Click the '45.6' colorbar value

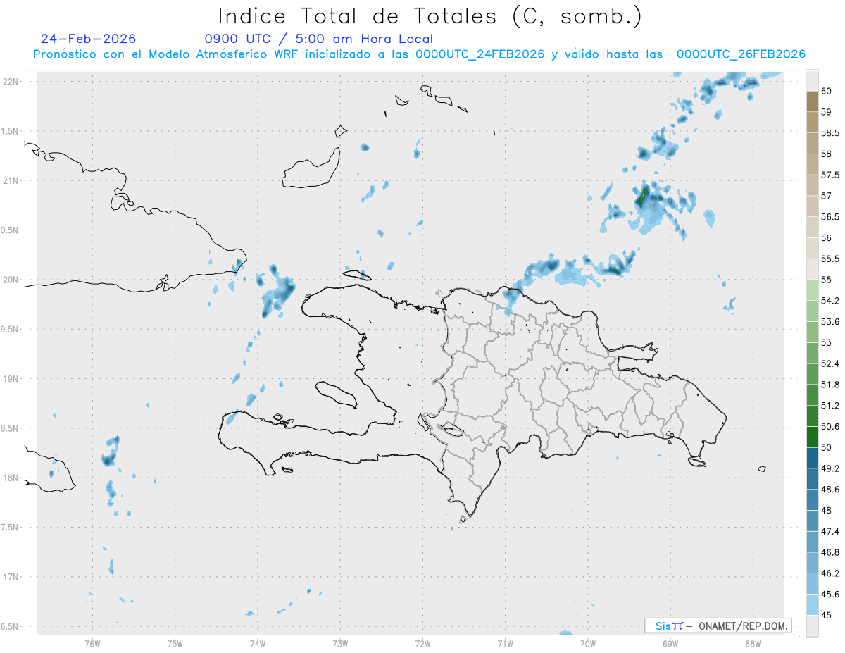click(x=830, y=595)
